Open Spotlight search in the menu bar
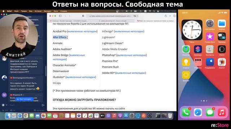 (x=154, y=11)
